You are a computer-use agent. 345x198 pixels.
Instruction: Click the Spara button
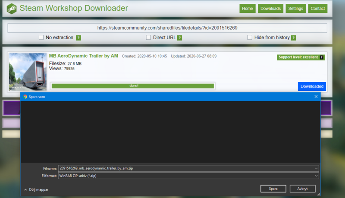(273, 189)
